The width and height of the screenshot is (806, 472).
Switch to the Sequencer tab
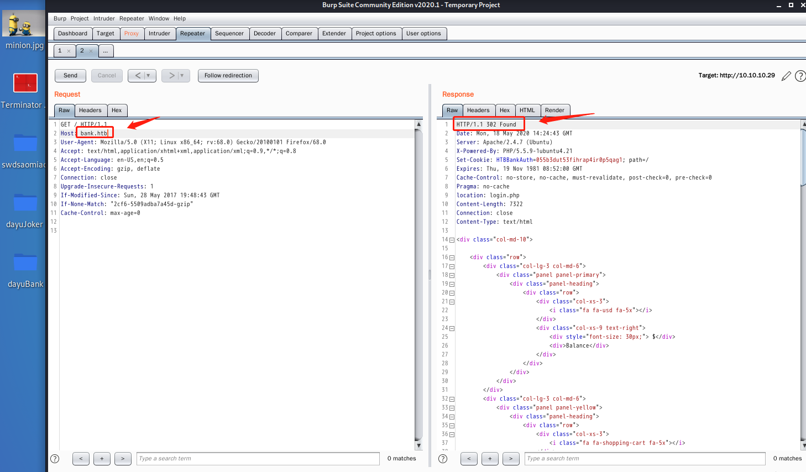tap(229, 34)
